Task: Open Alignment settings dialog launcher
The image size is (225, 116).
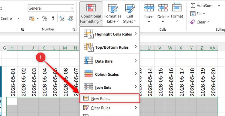Action: tap(22, 29)
